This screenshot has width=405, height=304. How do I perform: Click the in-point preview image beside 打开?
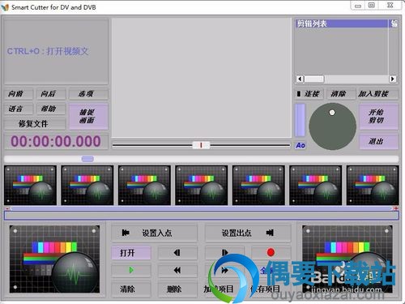click(54, 259)
